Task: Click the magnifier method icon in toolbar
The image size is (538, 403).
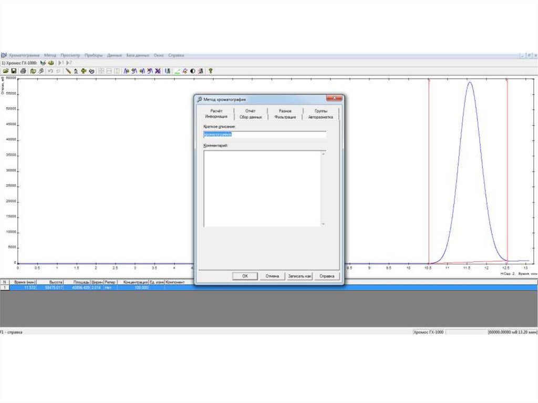Action: tap(41, 71)
